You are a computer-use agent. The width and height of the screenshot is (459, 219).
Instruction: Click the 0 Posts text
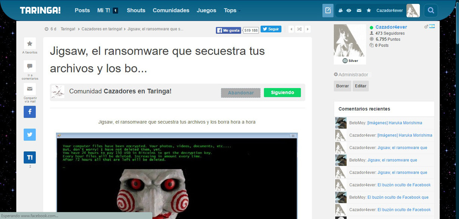tap(382, 45)
